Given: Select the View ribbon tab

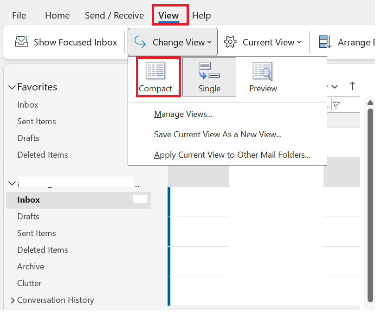Looking at the screenshot, I should coord(168,16).
